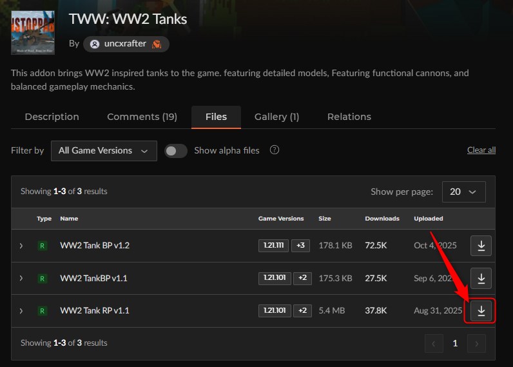Switch to the Description tab

click(52, 117)
